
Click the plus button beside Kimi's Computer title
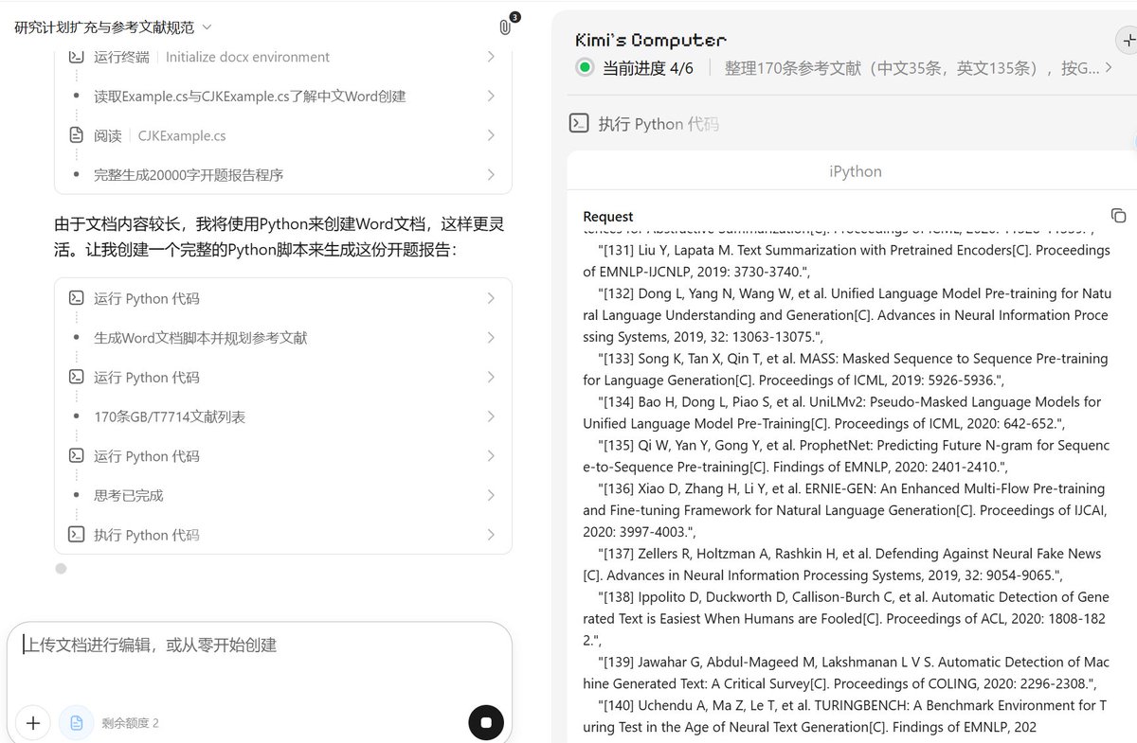click(x=1128, y=40)
